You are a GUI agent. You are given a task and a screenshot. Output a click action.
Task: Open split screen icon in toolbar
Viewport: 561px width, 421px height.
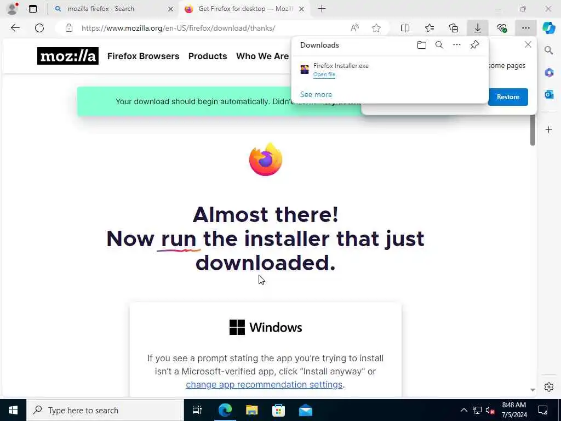point(405,28)
